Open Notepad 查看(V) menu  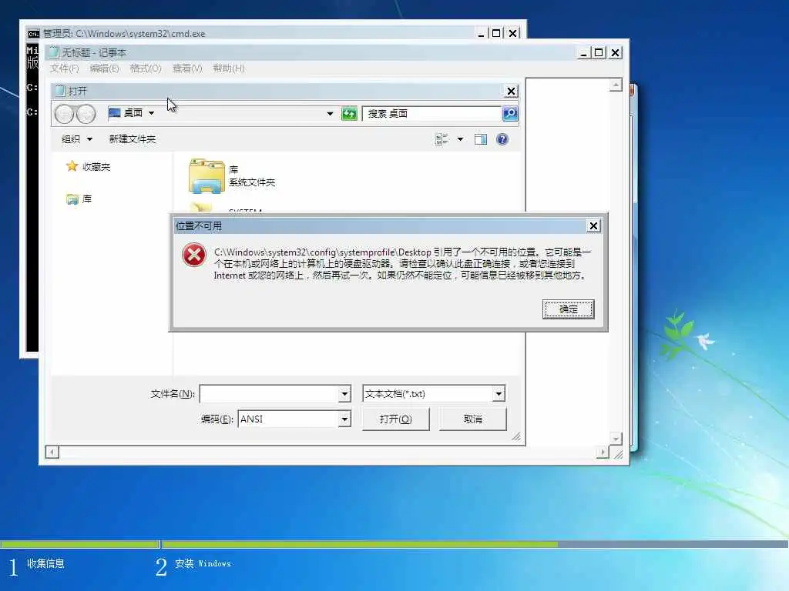(187, 68)
